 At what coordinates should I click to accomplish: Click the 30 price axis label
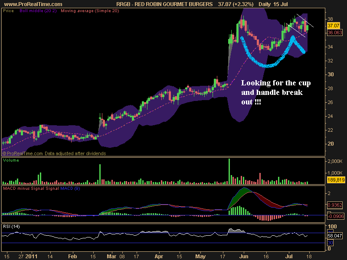[x=331, y=75]
